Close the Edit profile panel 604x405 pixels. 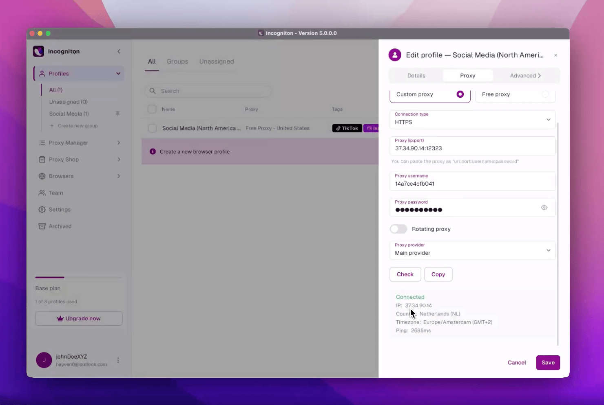click(555, 55)
